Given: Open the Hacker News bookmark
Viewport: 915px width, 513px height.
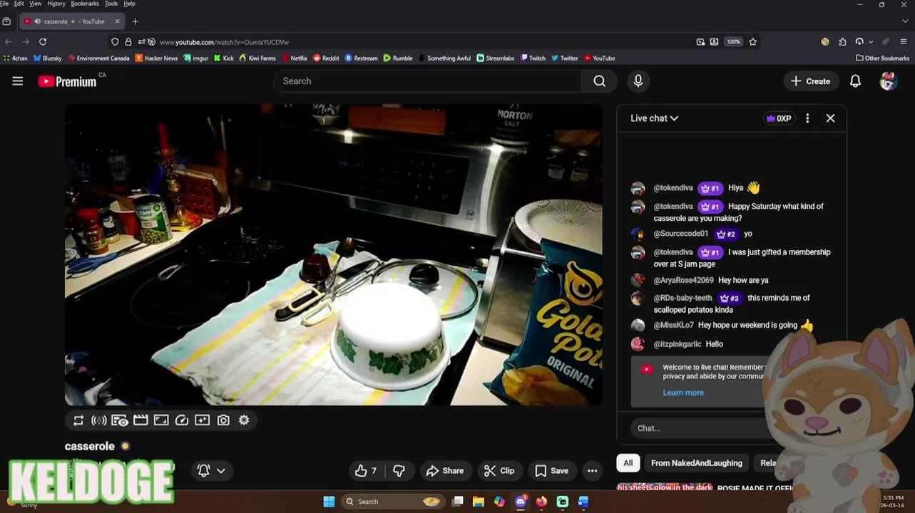Looking at the screenshot, I should coord(156,58).
